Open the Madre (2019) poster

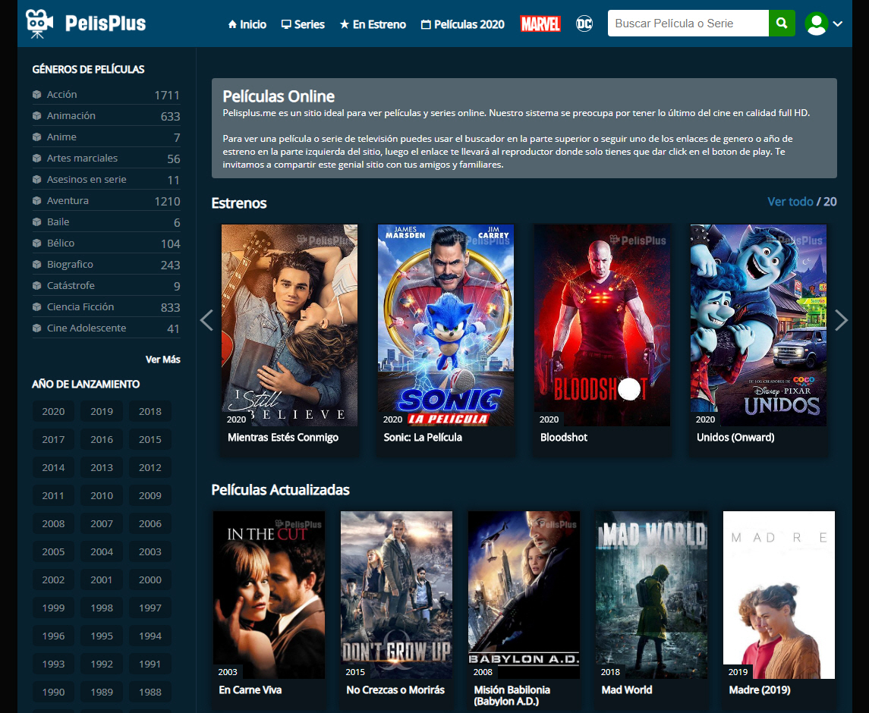[779, 595]
